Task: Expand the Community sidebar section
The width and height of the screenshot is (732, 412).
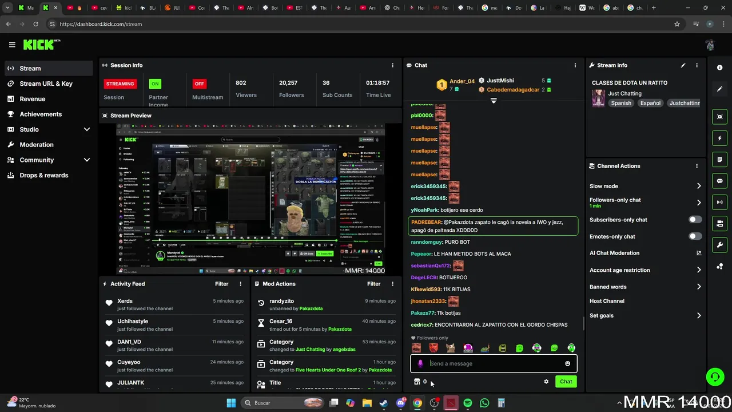Action: pyautogui.click(x=87, y=160)
